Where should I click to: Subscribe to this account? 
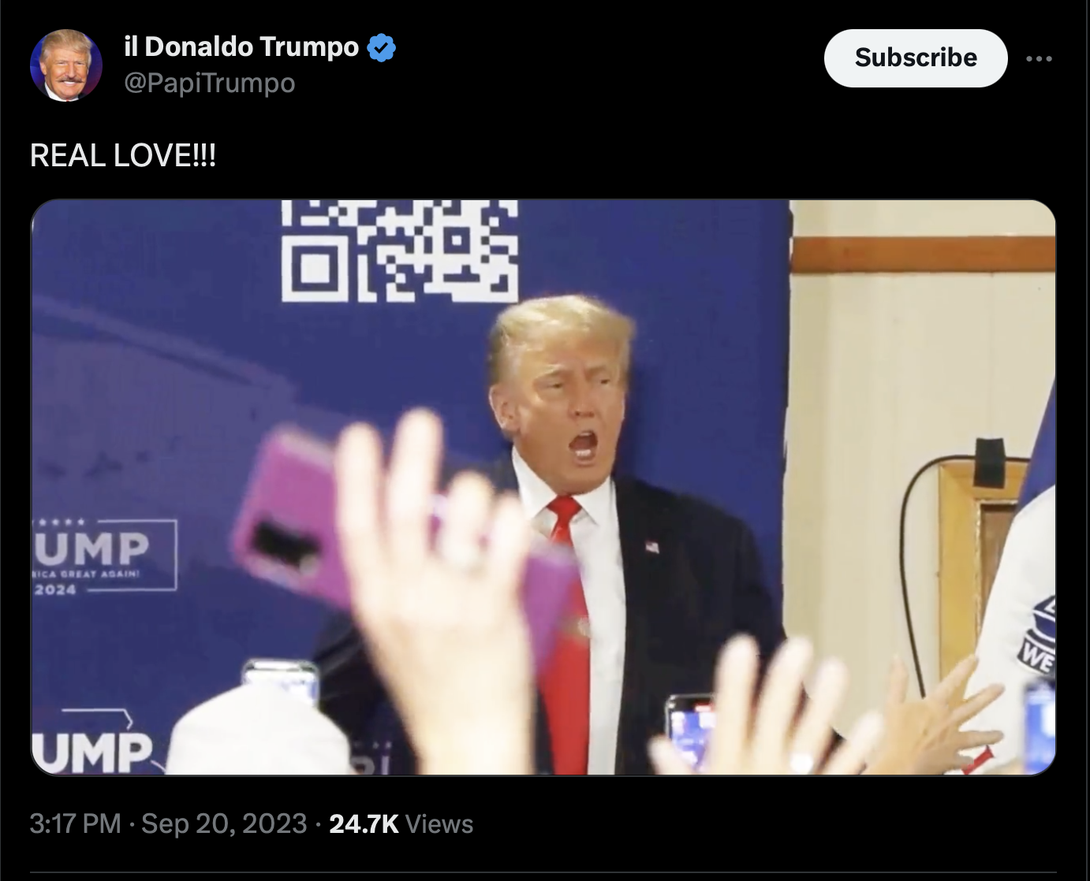916,58
